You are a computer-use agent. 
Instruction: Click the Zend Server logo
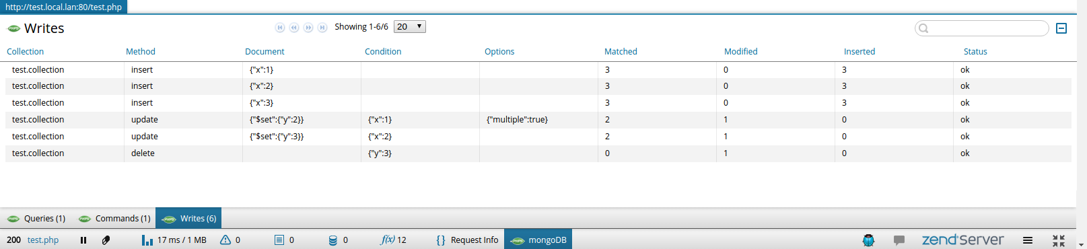pos(962,240)
